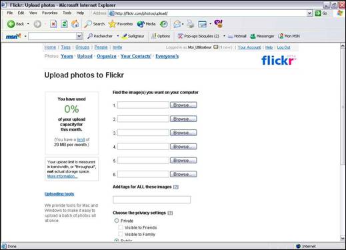Click the MSN logo in toolbar
346x250 pixels.
[13, 36]
